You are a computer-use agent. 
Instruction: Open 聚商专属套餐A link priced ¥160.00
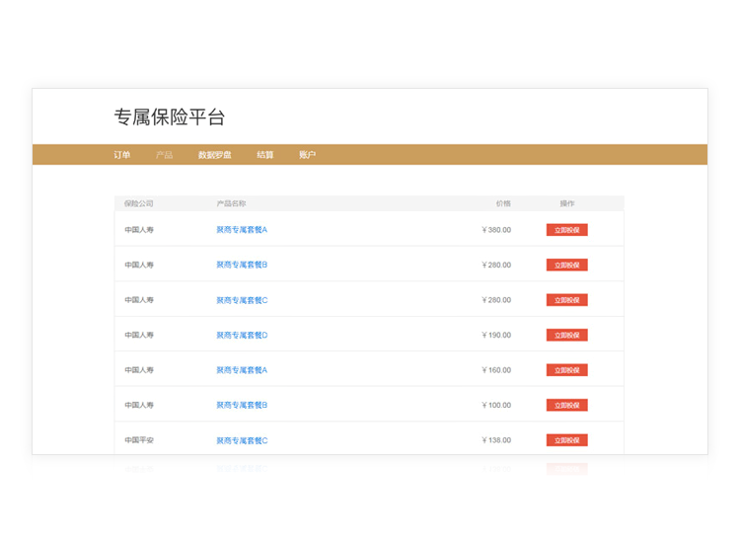[242, 370]
